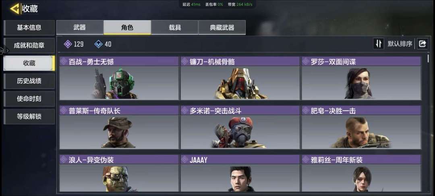
Task: Open 成就和勋章 in the sidebar
Action: pyautogui.click(x=29, y=45)
